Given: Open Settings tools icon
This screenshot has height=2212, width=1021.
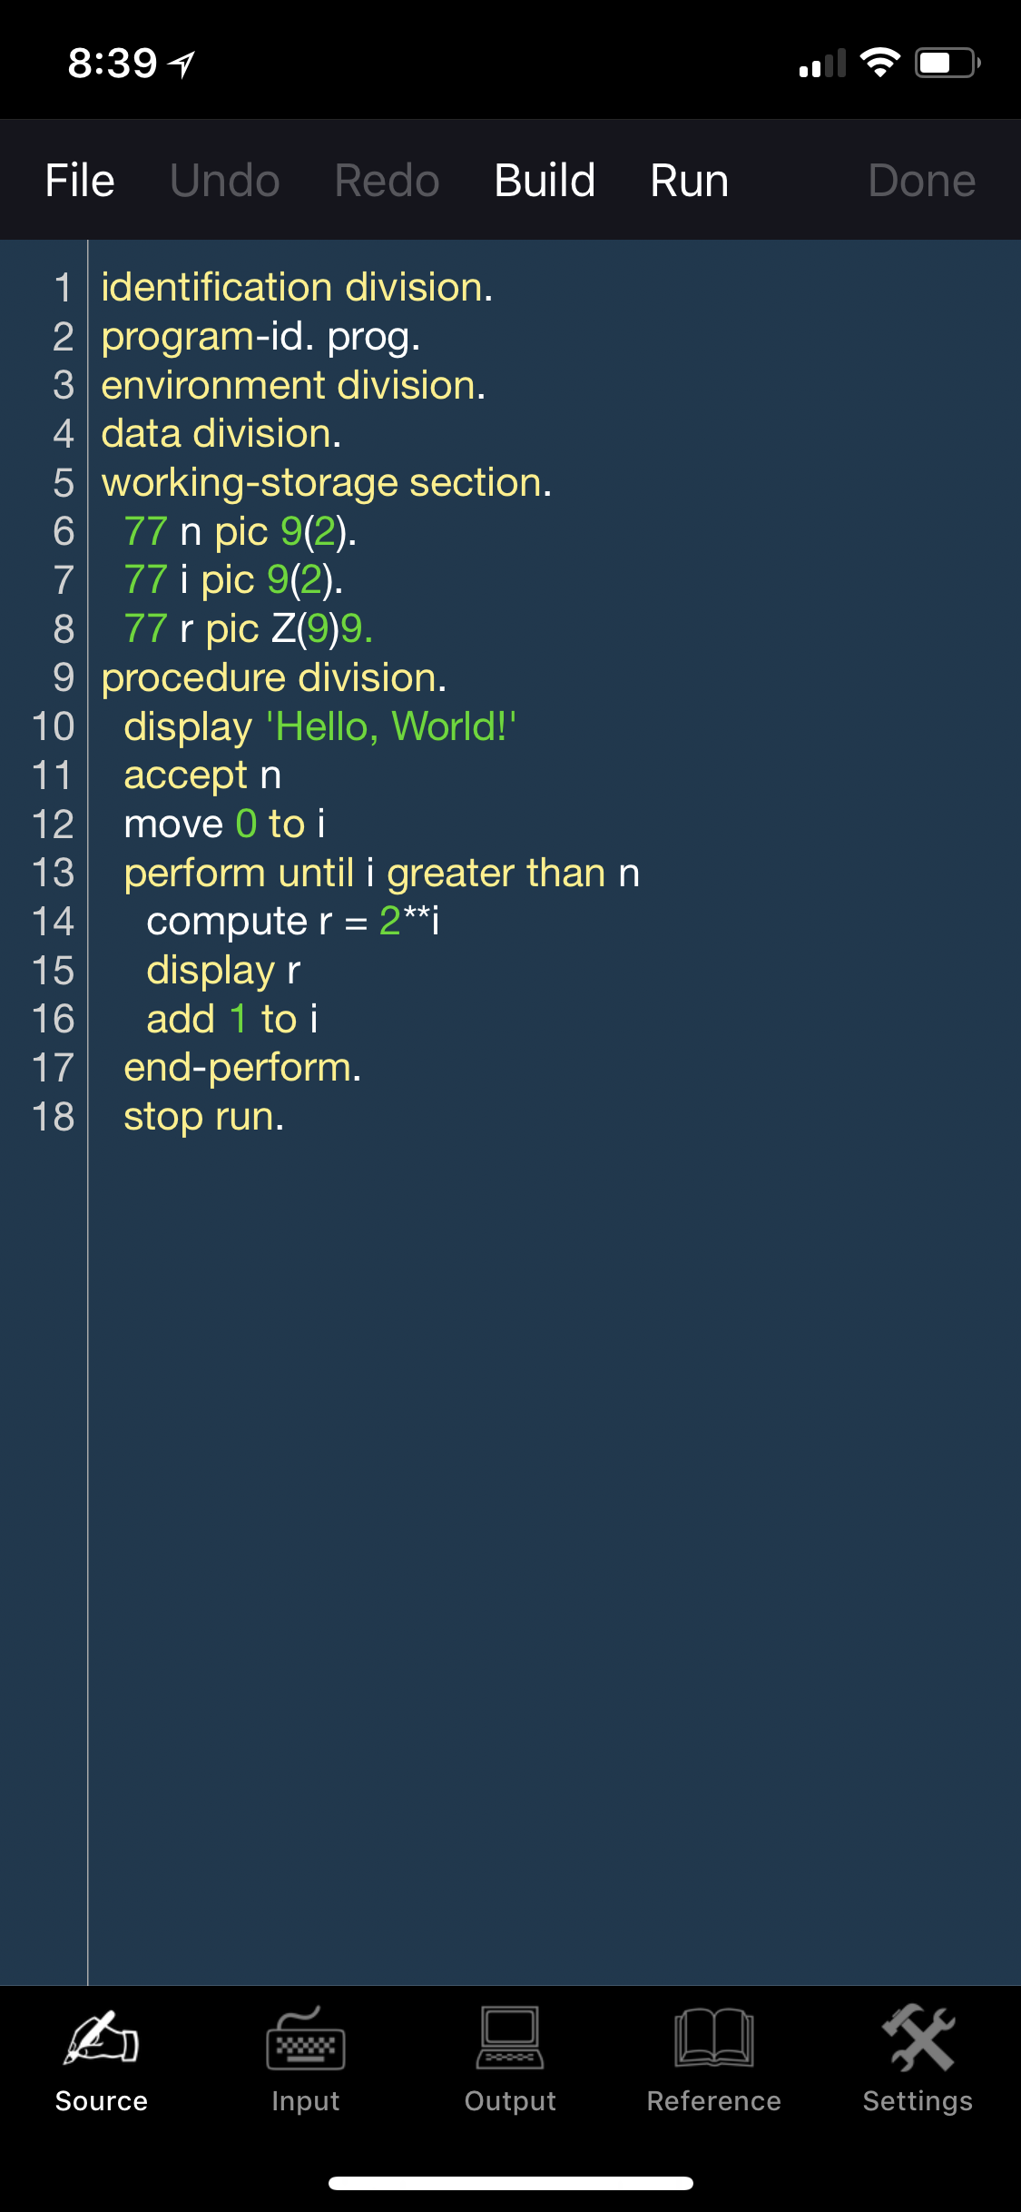Looking at the screenshot, I should coord(918,2039).
